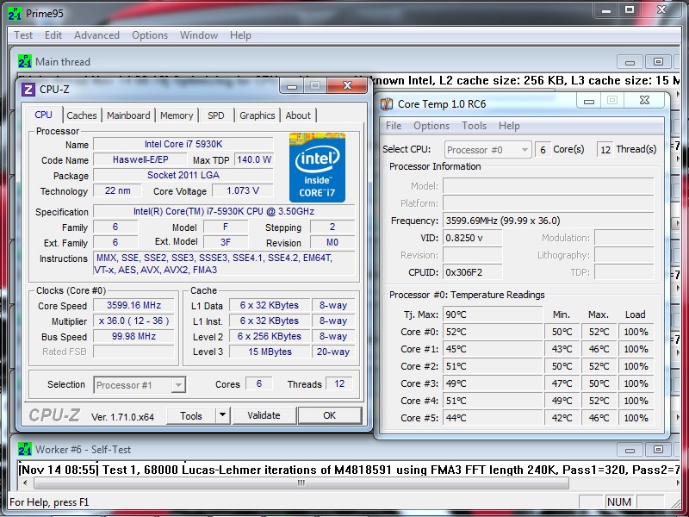689x517 pixels.
Task: Click the Intel Core i7 5930K name field
Action: [183, 144]
